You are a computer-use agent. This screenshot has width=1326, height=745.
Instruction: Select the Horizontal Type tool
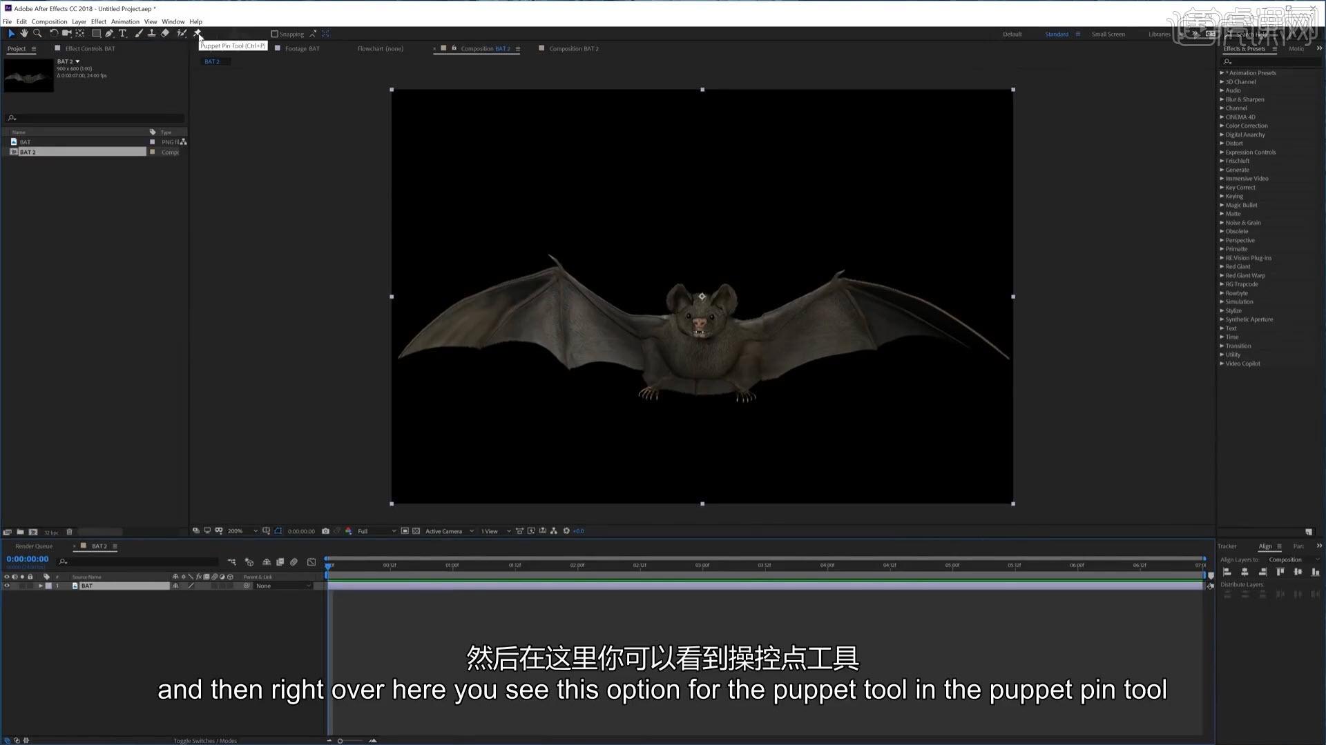point(123,33)
